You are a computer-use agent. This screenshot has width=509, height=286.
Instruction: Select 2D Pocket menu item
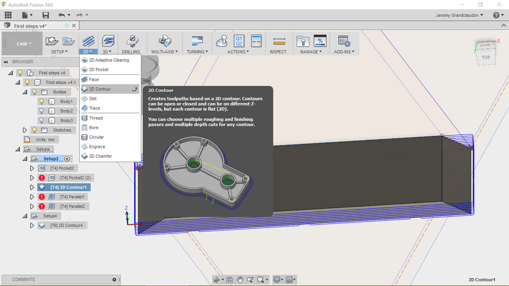[x=110, y=70]
